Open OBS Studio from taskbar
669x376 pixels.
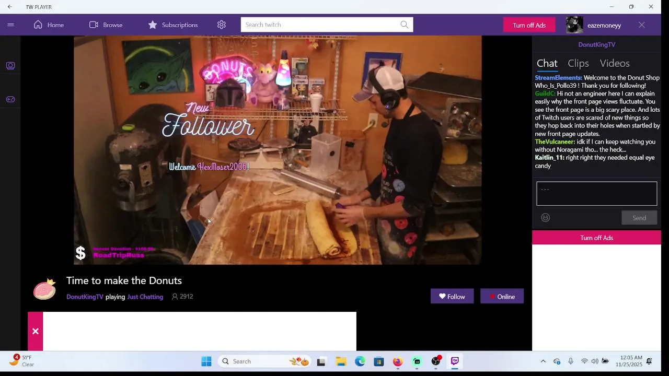point(436,361)
